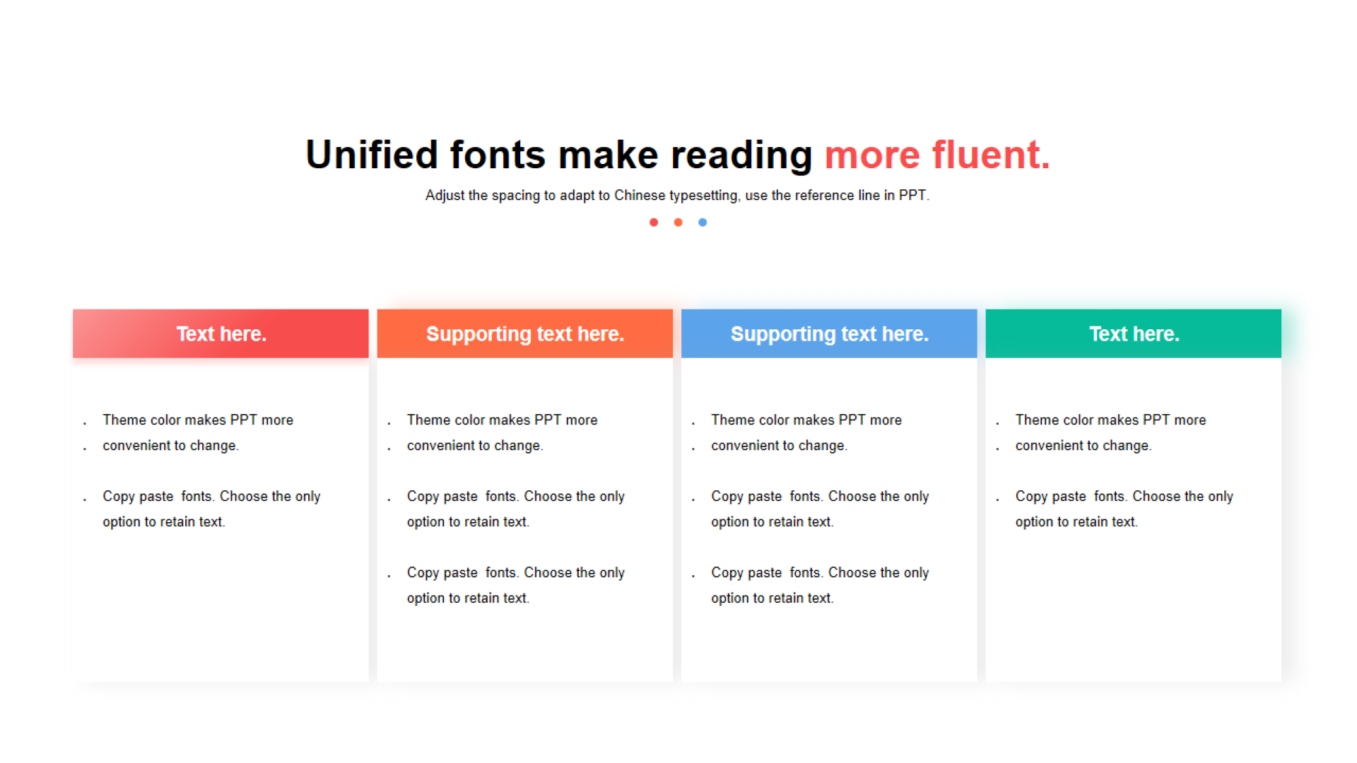
Task: Click 'Theme color makes PPT more' in red card
Action: 198,420
